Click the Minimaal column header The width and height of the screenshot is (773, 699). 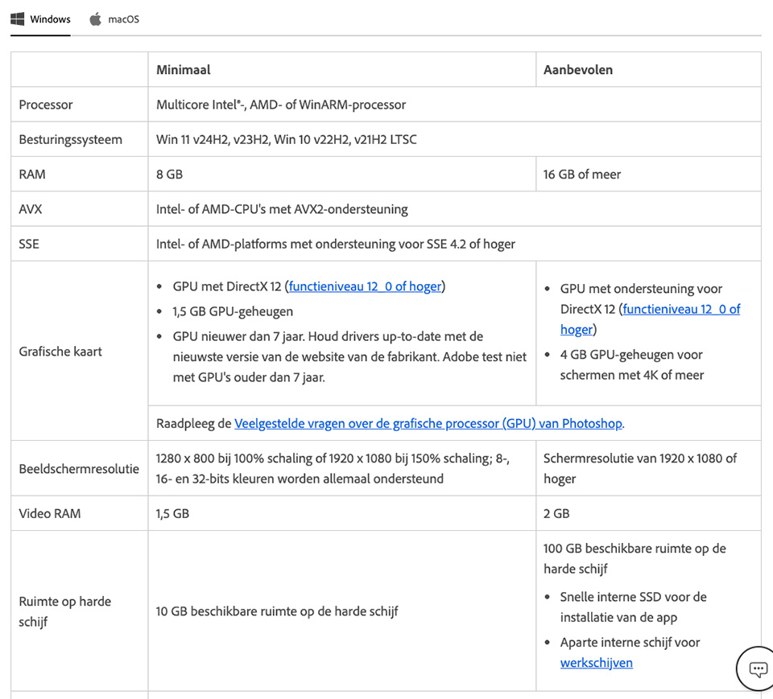[x=183, y=70]
